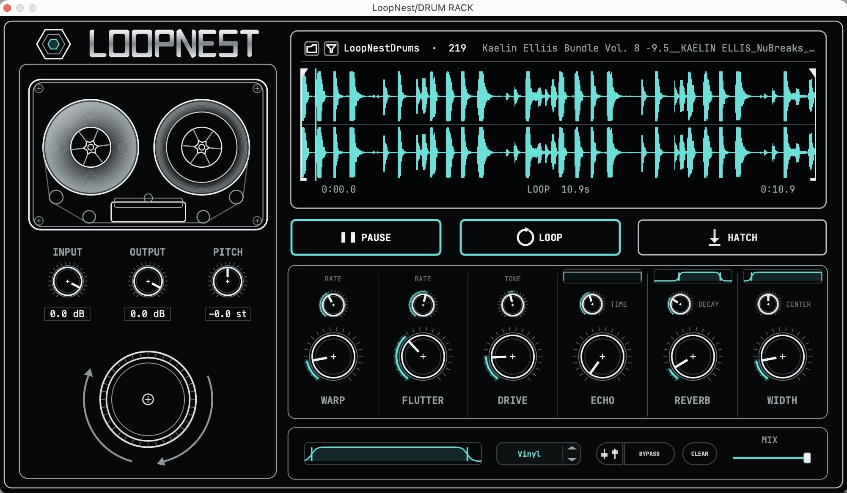Click the WIDTH CENTER small knob
The image size is (847, 493).
coord(768,304)
